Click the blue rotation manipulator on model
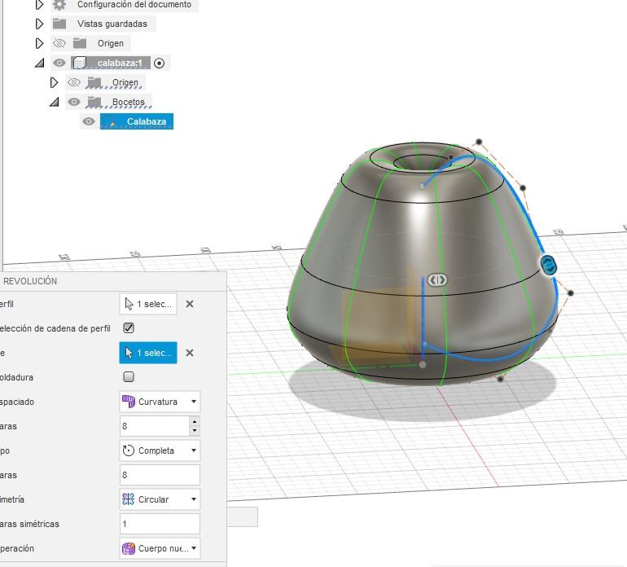Viewport: 627px width, 567px height. [548, 265]
